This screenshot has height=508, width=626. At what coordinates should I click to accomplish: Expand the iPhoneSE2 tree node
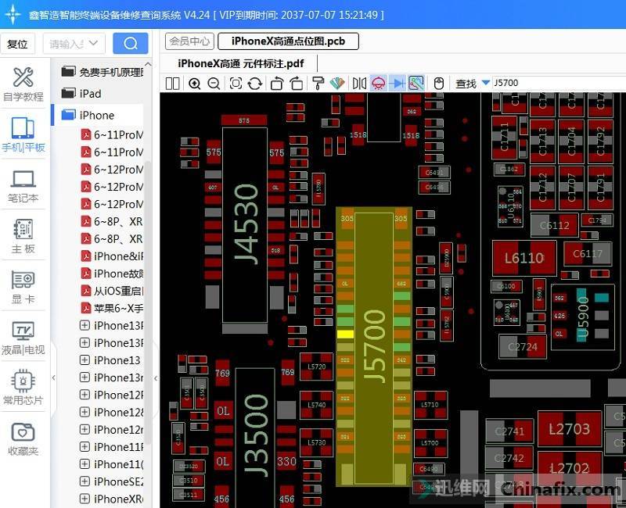click(x=85, y=481)
